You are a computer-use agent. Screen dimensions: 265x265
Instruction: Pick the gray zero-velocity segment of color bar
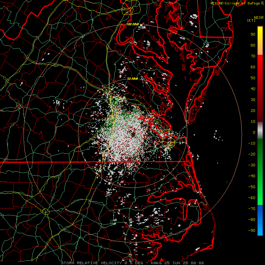260,130
